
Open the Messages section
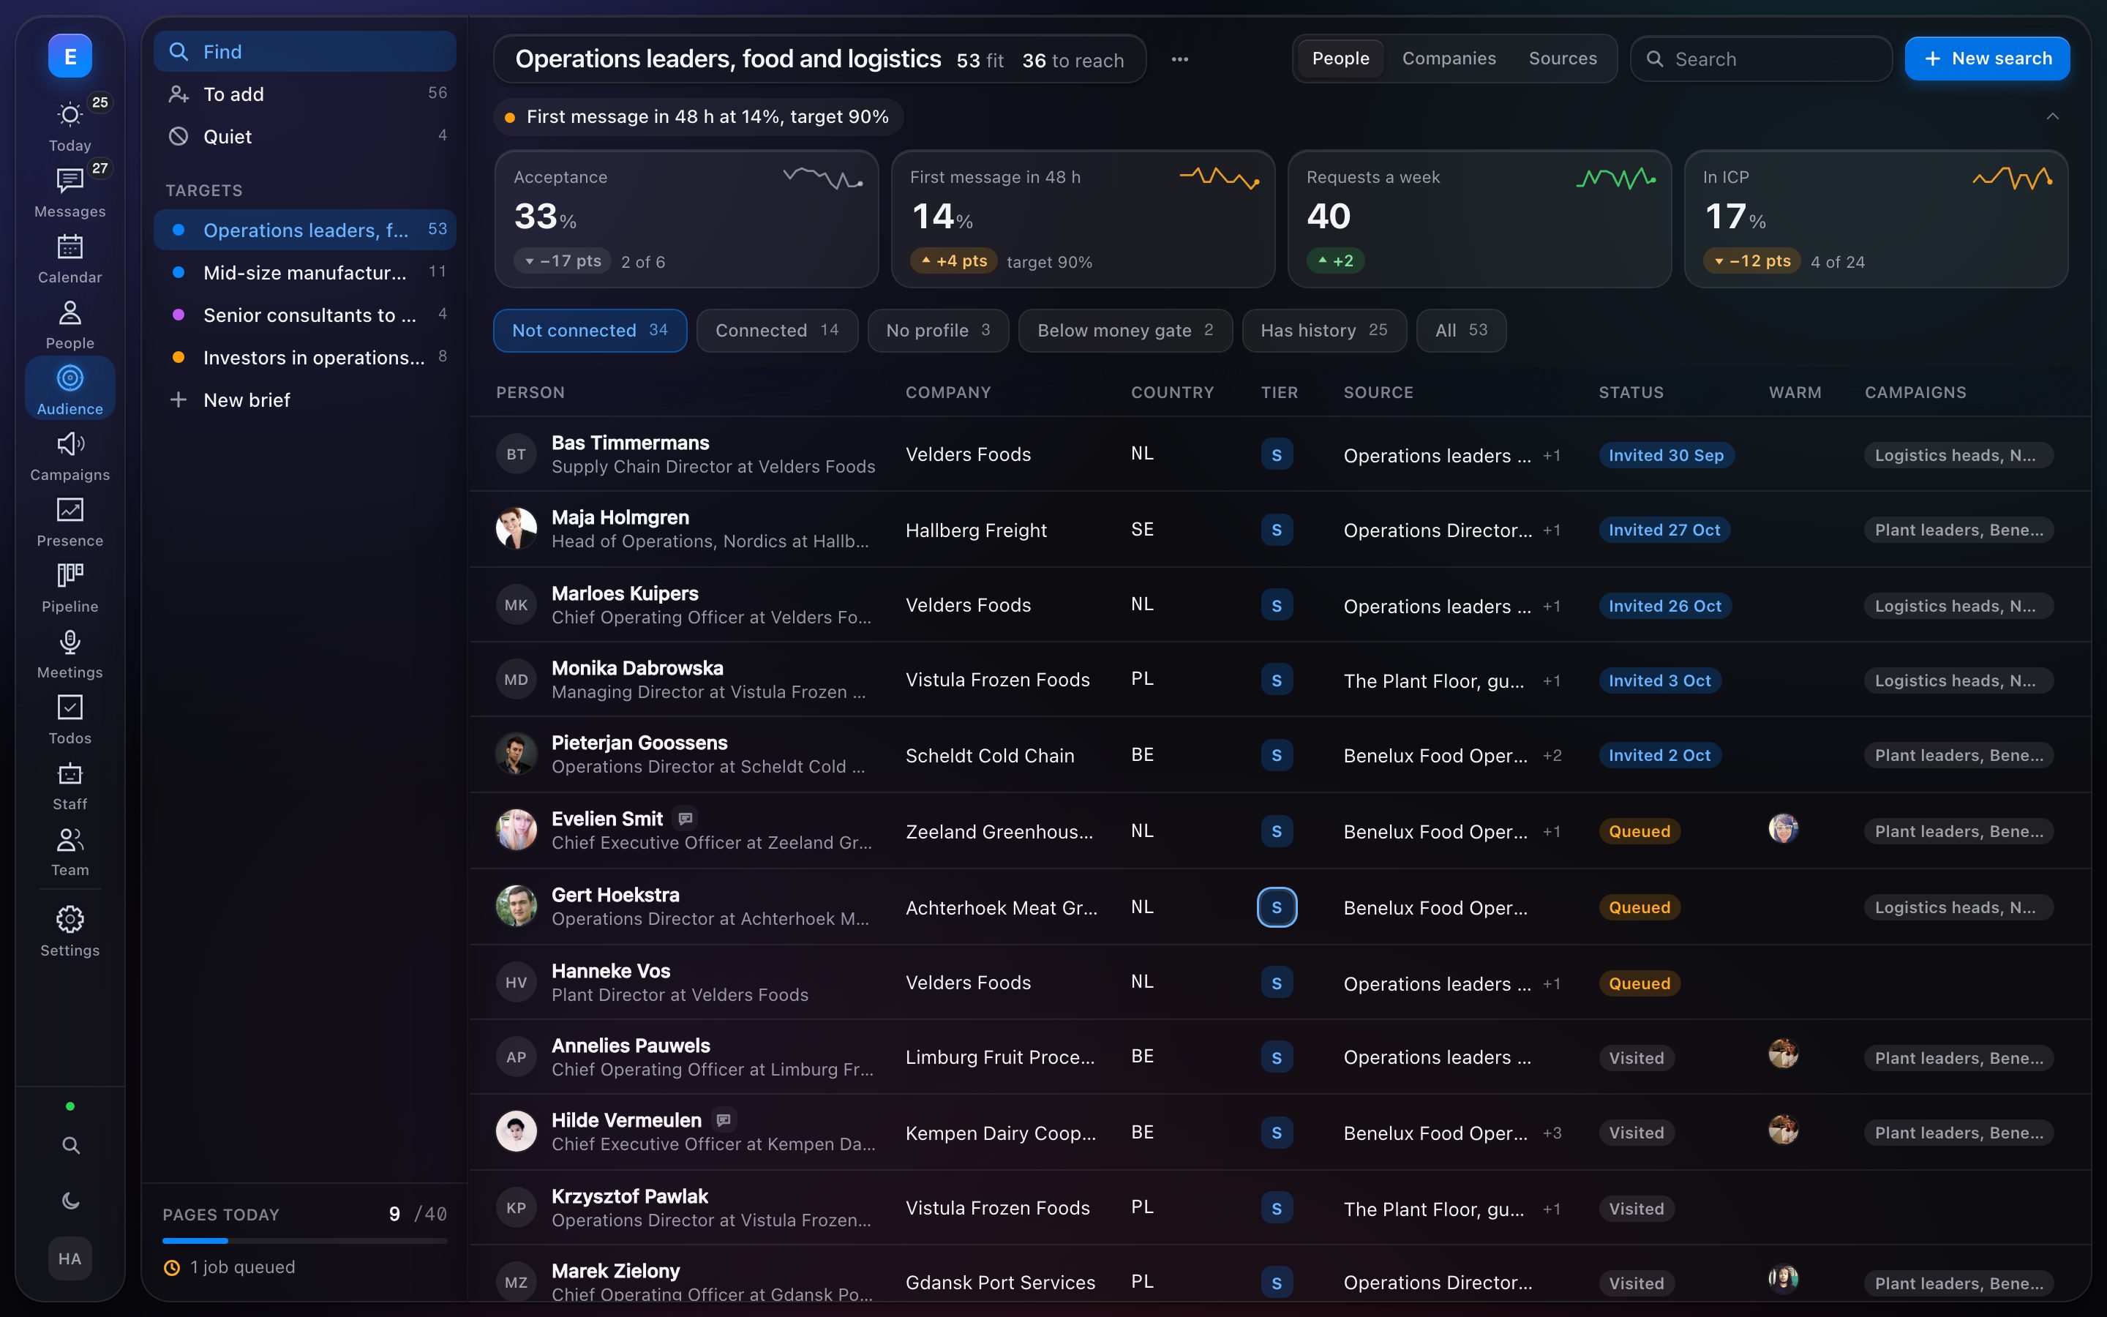pos(70,192)
